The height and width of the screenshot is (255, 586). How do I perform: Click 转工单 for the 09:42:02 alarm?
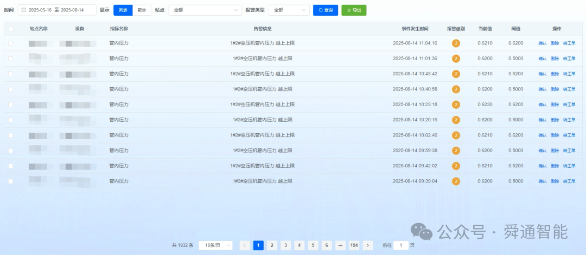(569, 166)
